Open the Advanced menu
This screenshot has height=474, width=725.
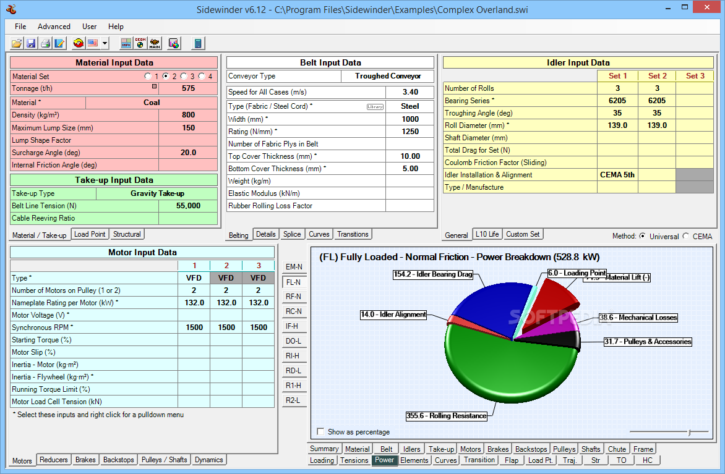coord(54,27)
